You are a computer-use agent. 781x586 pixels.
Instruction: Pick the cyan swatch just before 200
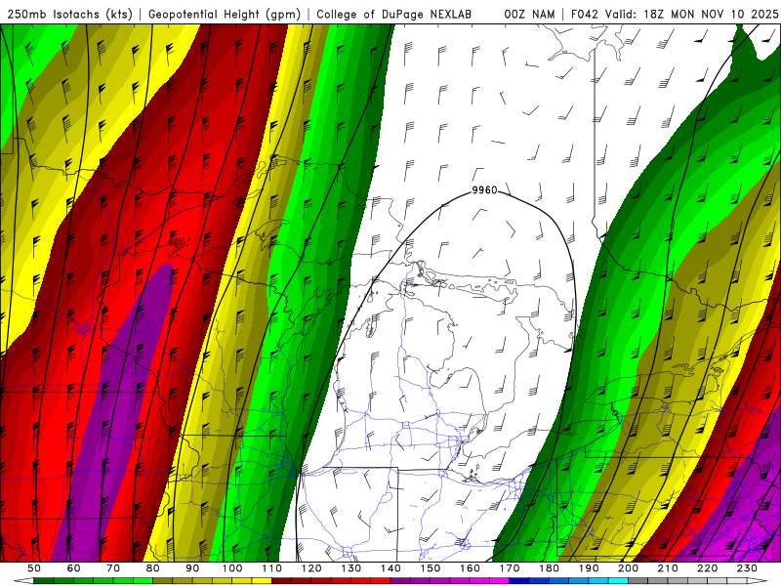point(619,581)
